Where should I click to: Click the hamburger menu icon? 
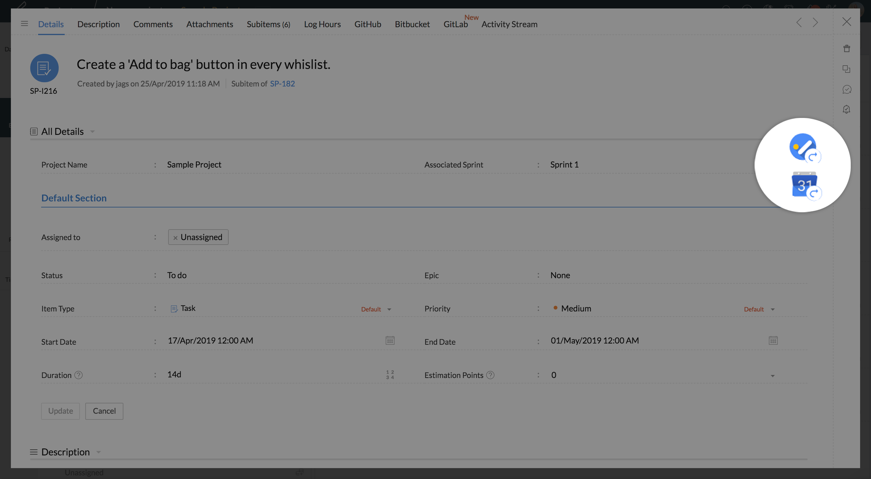pyautogui.click(x=24, y=24)
